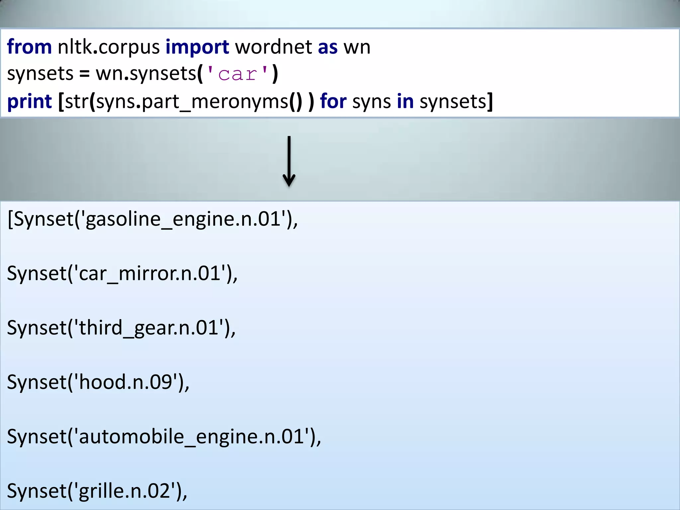
Task: Click the final 'synsets]' text
Action: pyautogui.click(x=456, y=101)
